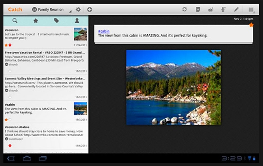
Task: Sync notes with refresh icon
Action: (184, 9)
